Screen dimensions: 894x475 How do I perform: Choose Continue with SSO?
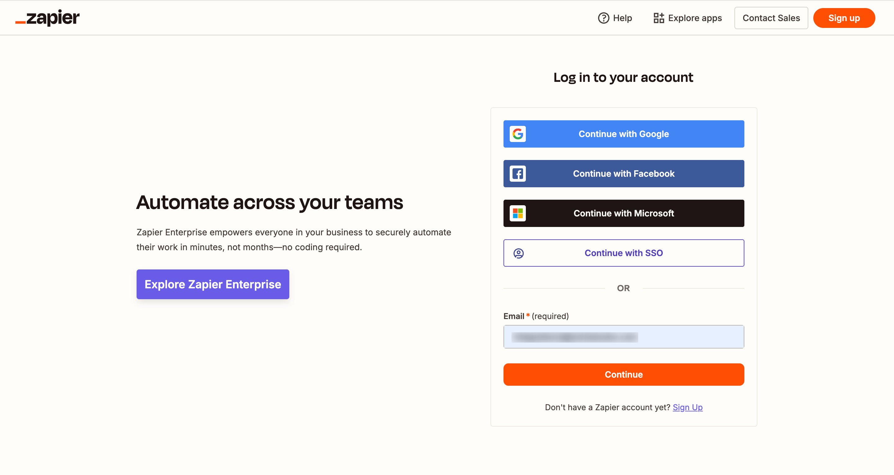tap(624, 253)
